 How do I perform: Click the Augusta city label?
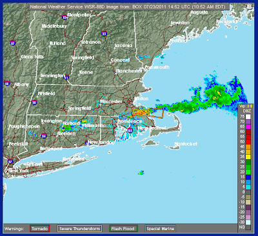coord(199,12)
